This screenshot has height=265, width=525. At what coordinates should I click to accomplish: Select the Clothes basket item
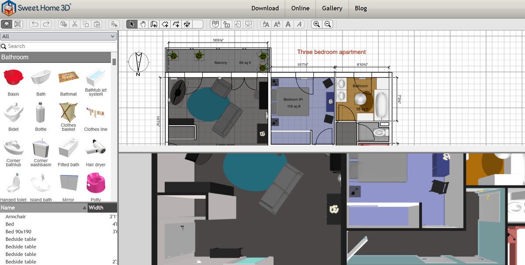click(68, 117)
